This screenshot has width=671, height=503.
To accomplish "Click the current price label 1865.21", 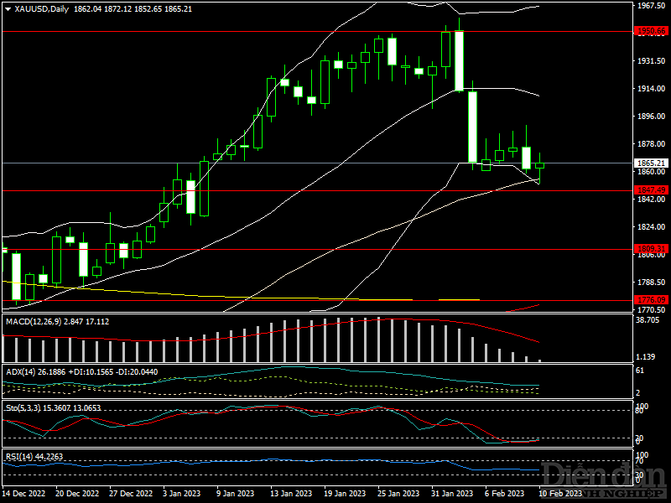I will click(x=651, y=163).
